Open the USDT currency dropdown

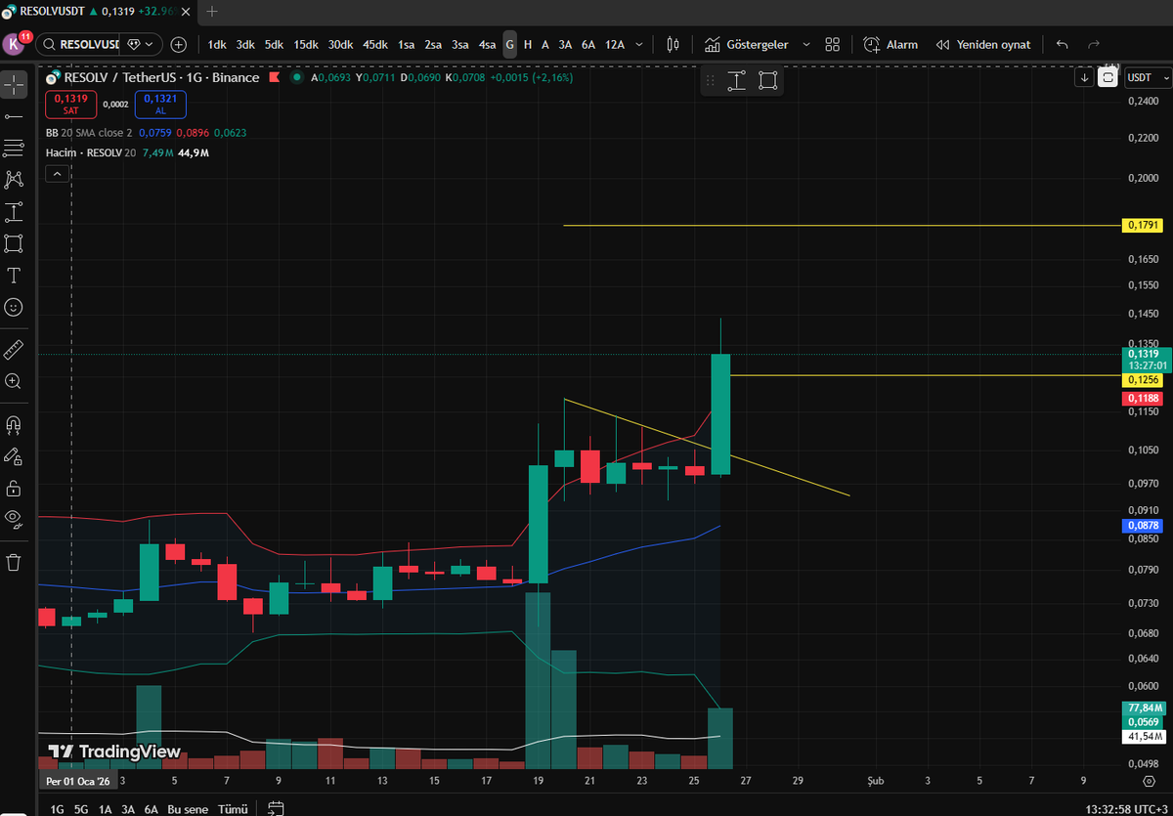[1147, 77]
